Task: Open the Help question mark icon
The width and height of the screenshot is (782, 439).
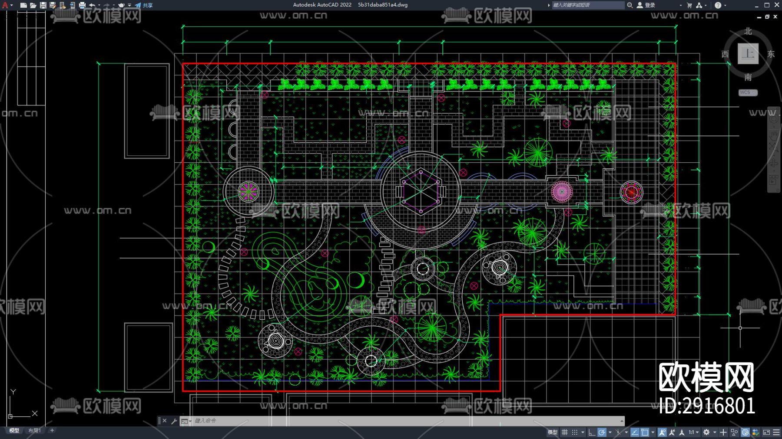Action: coord(718,5)
